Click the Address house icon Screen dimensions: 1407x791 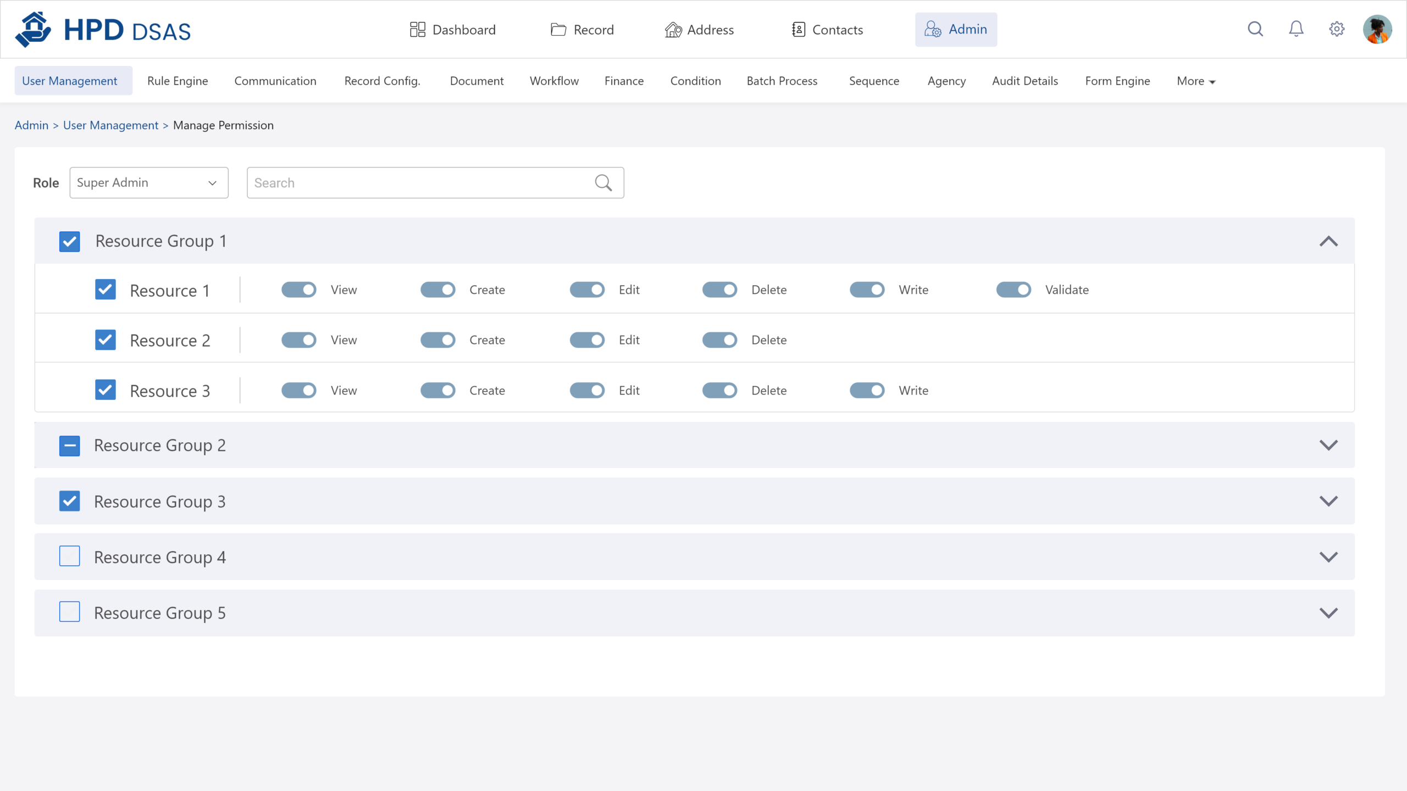pyautogui.click(x=673, y=30)
